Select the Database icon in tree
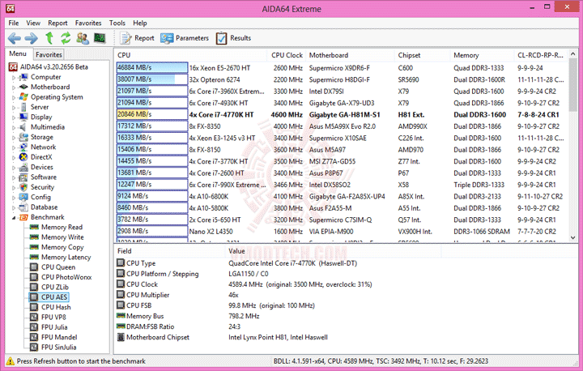The height and width of the screenshot is (371, 583). 23,207
